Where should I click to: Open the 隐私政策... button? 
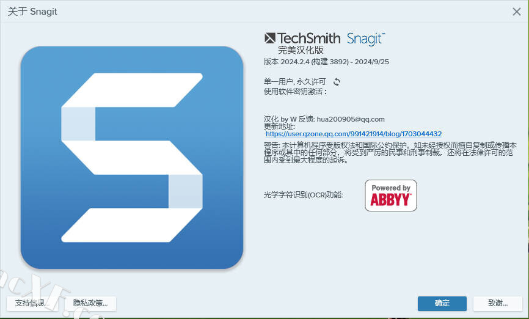90,303
